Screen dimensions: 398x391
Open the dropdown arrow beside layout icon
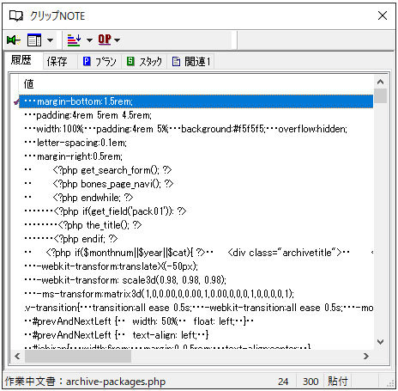point(50,40)
